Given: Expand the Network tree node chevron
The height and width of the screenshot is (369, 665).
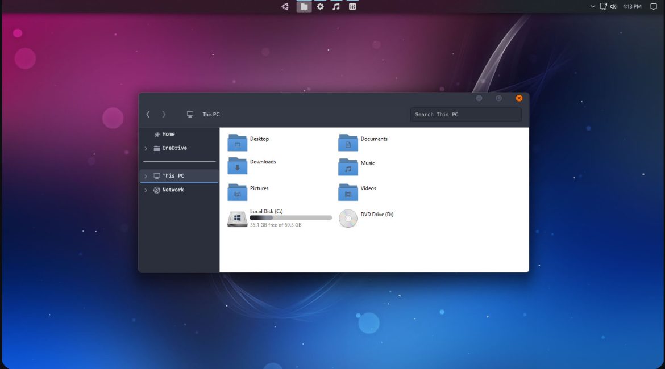Looking at the screenshot, I should coord(146,190).
